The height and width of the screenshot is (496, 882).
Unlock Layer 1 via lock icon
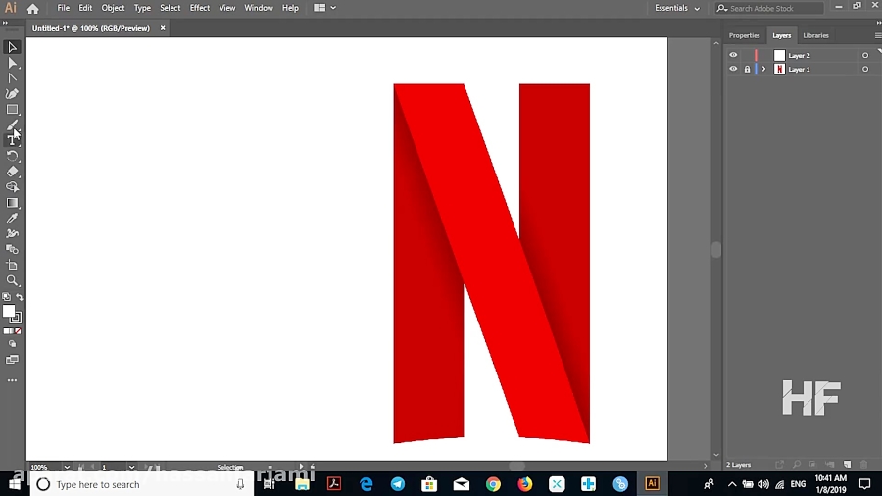click(x=747, y=70)
